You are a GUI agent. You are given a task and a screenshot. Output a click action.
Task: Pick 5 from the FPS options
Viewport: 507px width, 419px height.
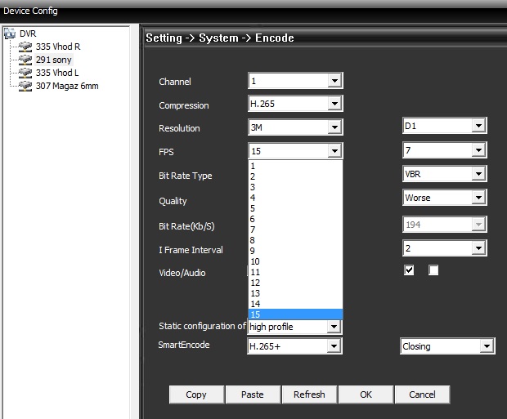coord(253,207)
